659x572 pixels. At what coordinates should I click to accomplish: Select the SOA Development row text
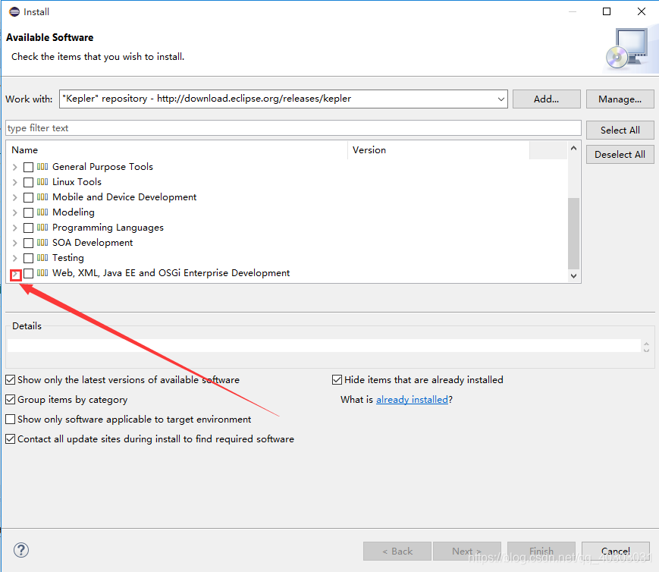(x=93, y=242)
